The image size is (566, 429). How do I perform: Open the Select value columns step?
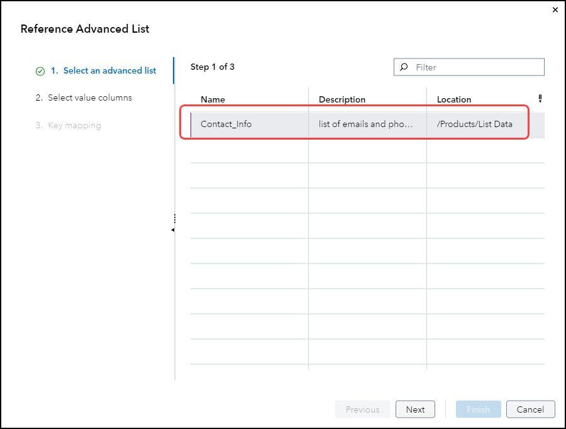click(90, 97)
